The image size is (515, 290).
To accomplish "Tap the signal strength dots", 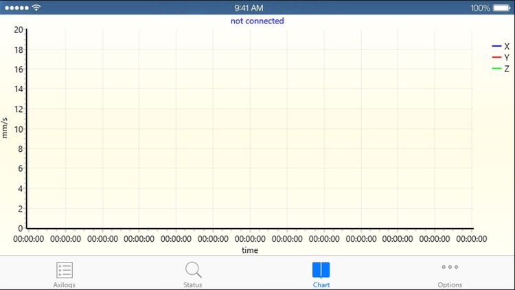I will 16,8.
